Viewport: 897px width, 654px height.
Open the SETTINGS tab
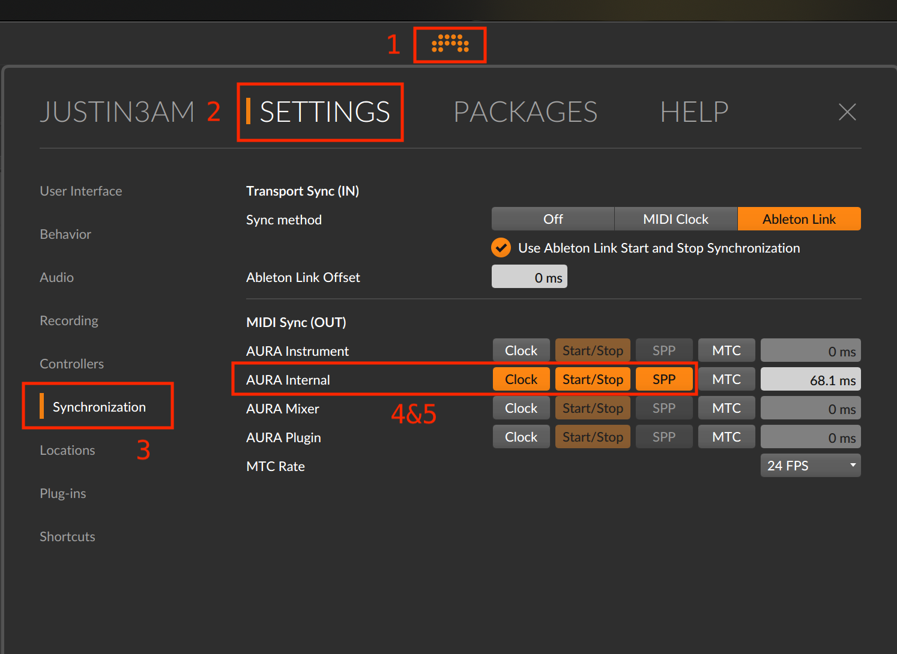325,112
